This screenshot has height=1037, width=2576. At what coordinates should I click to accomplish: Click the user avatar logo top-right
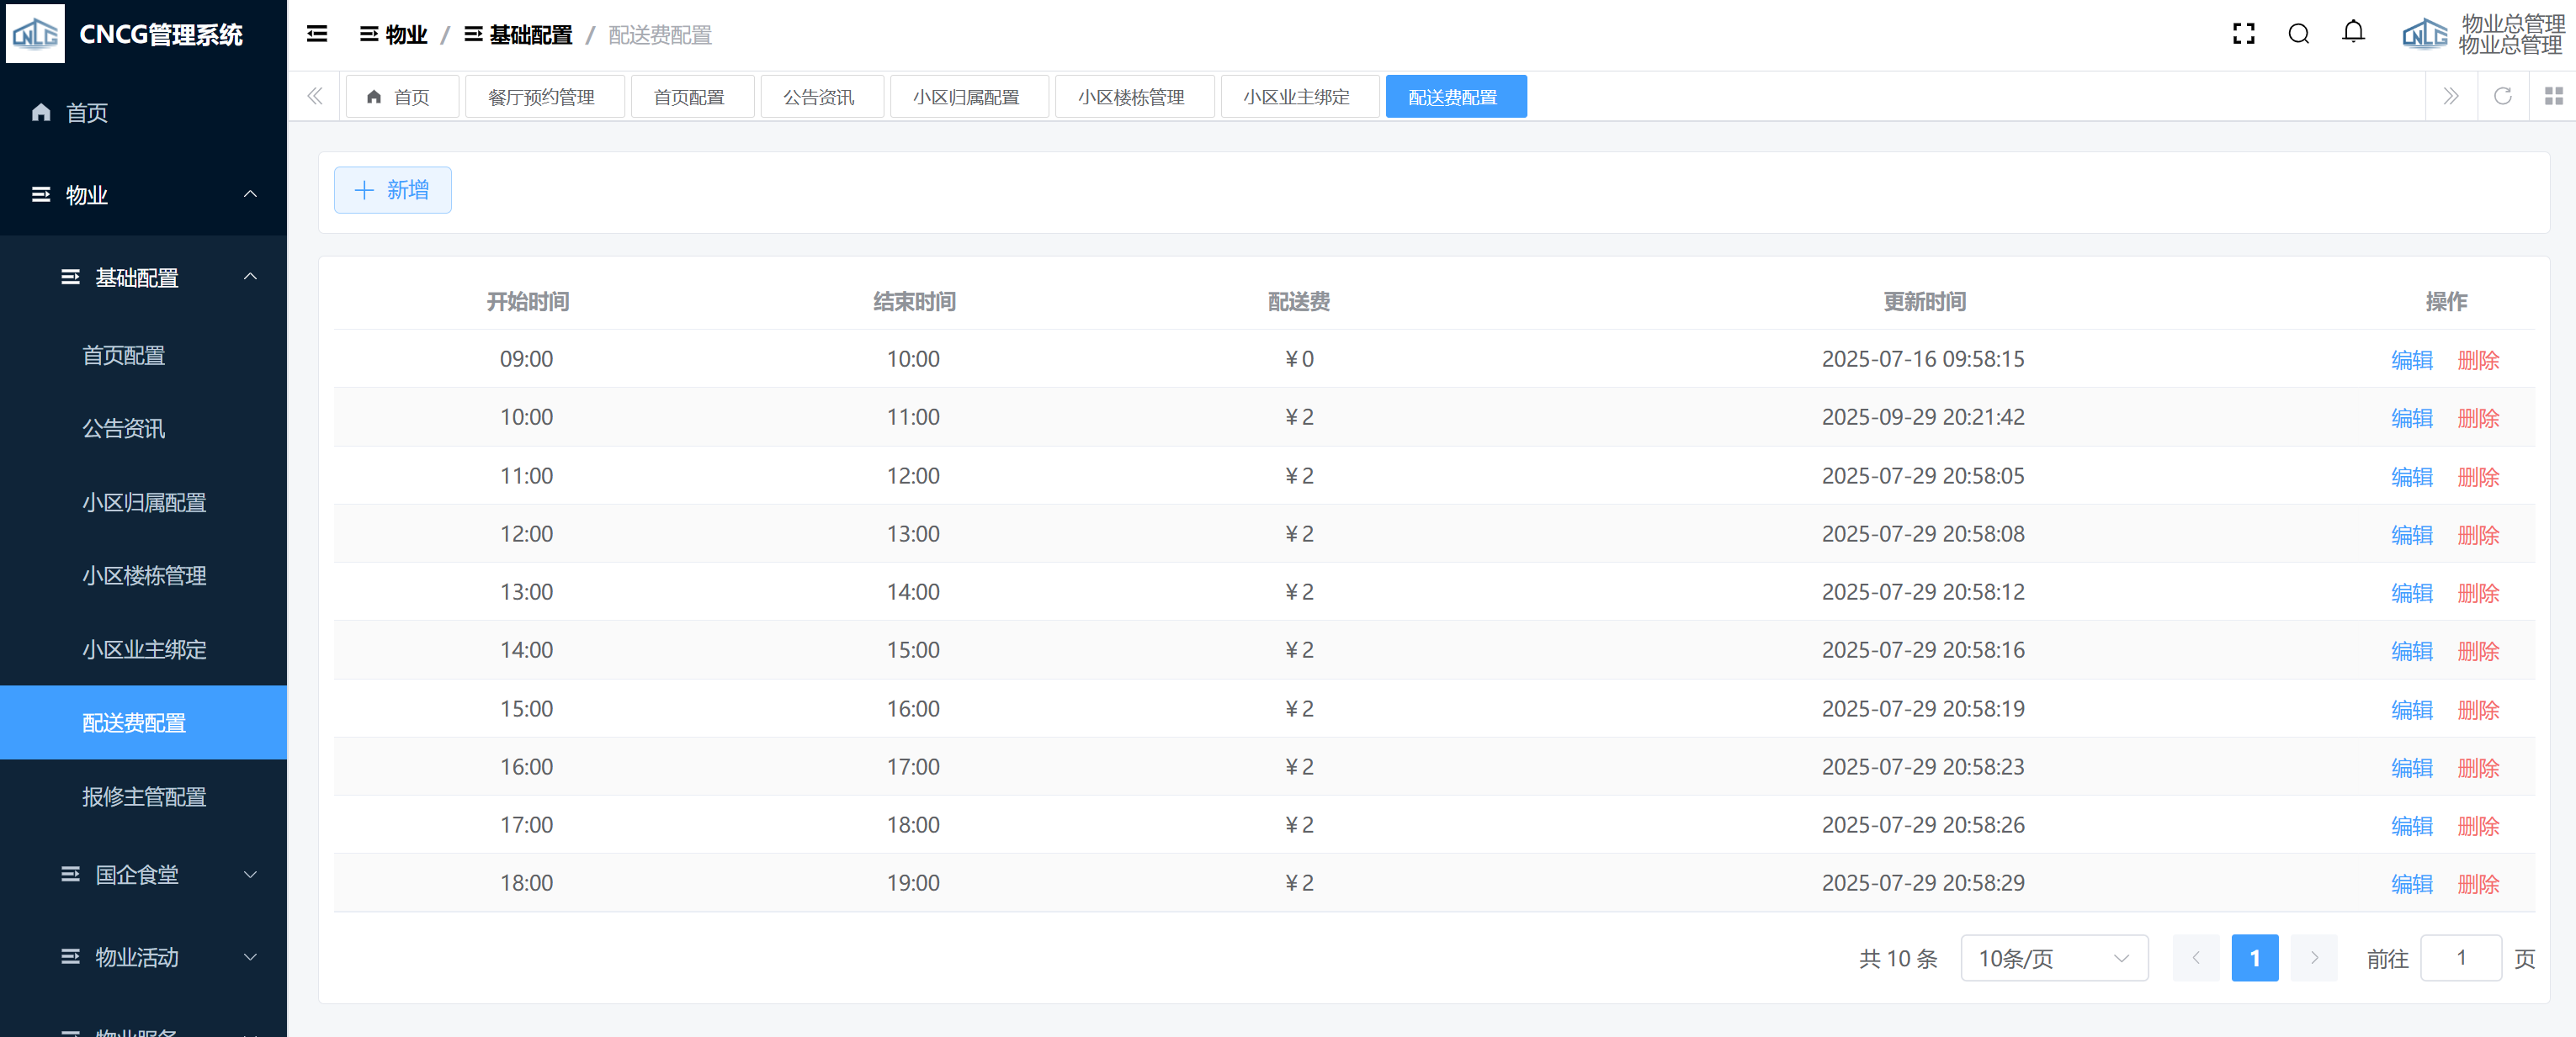[2424, 34]
